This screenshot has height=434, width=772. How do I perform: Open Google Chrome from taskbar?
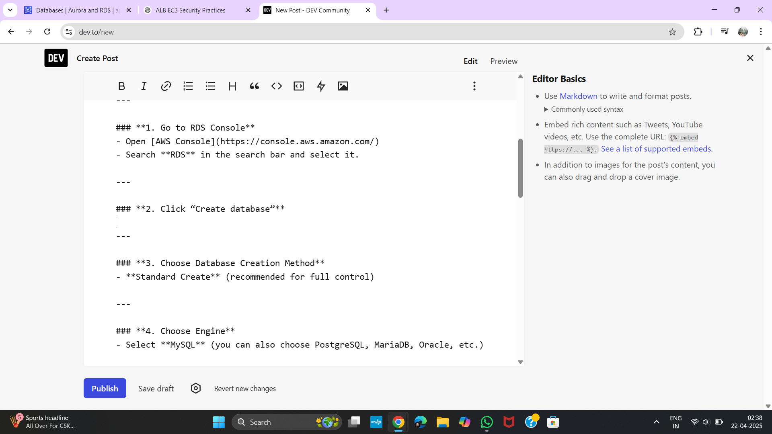click(x=398, y=422)
